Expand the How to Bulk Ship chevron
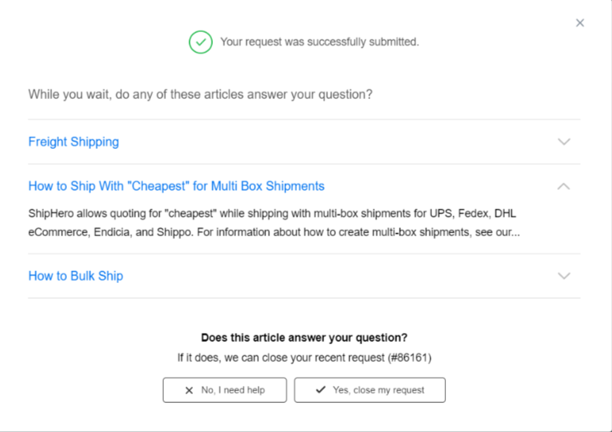 point(564,276)
